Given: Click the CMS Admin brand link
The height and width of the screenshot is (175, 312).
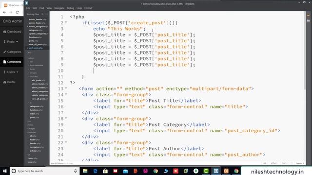Looking at the screenshot, I should pyautogui.click(x=12, y=21).
